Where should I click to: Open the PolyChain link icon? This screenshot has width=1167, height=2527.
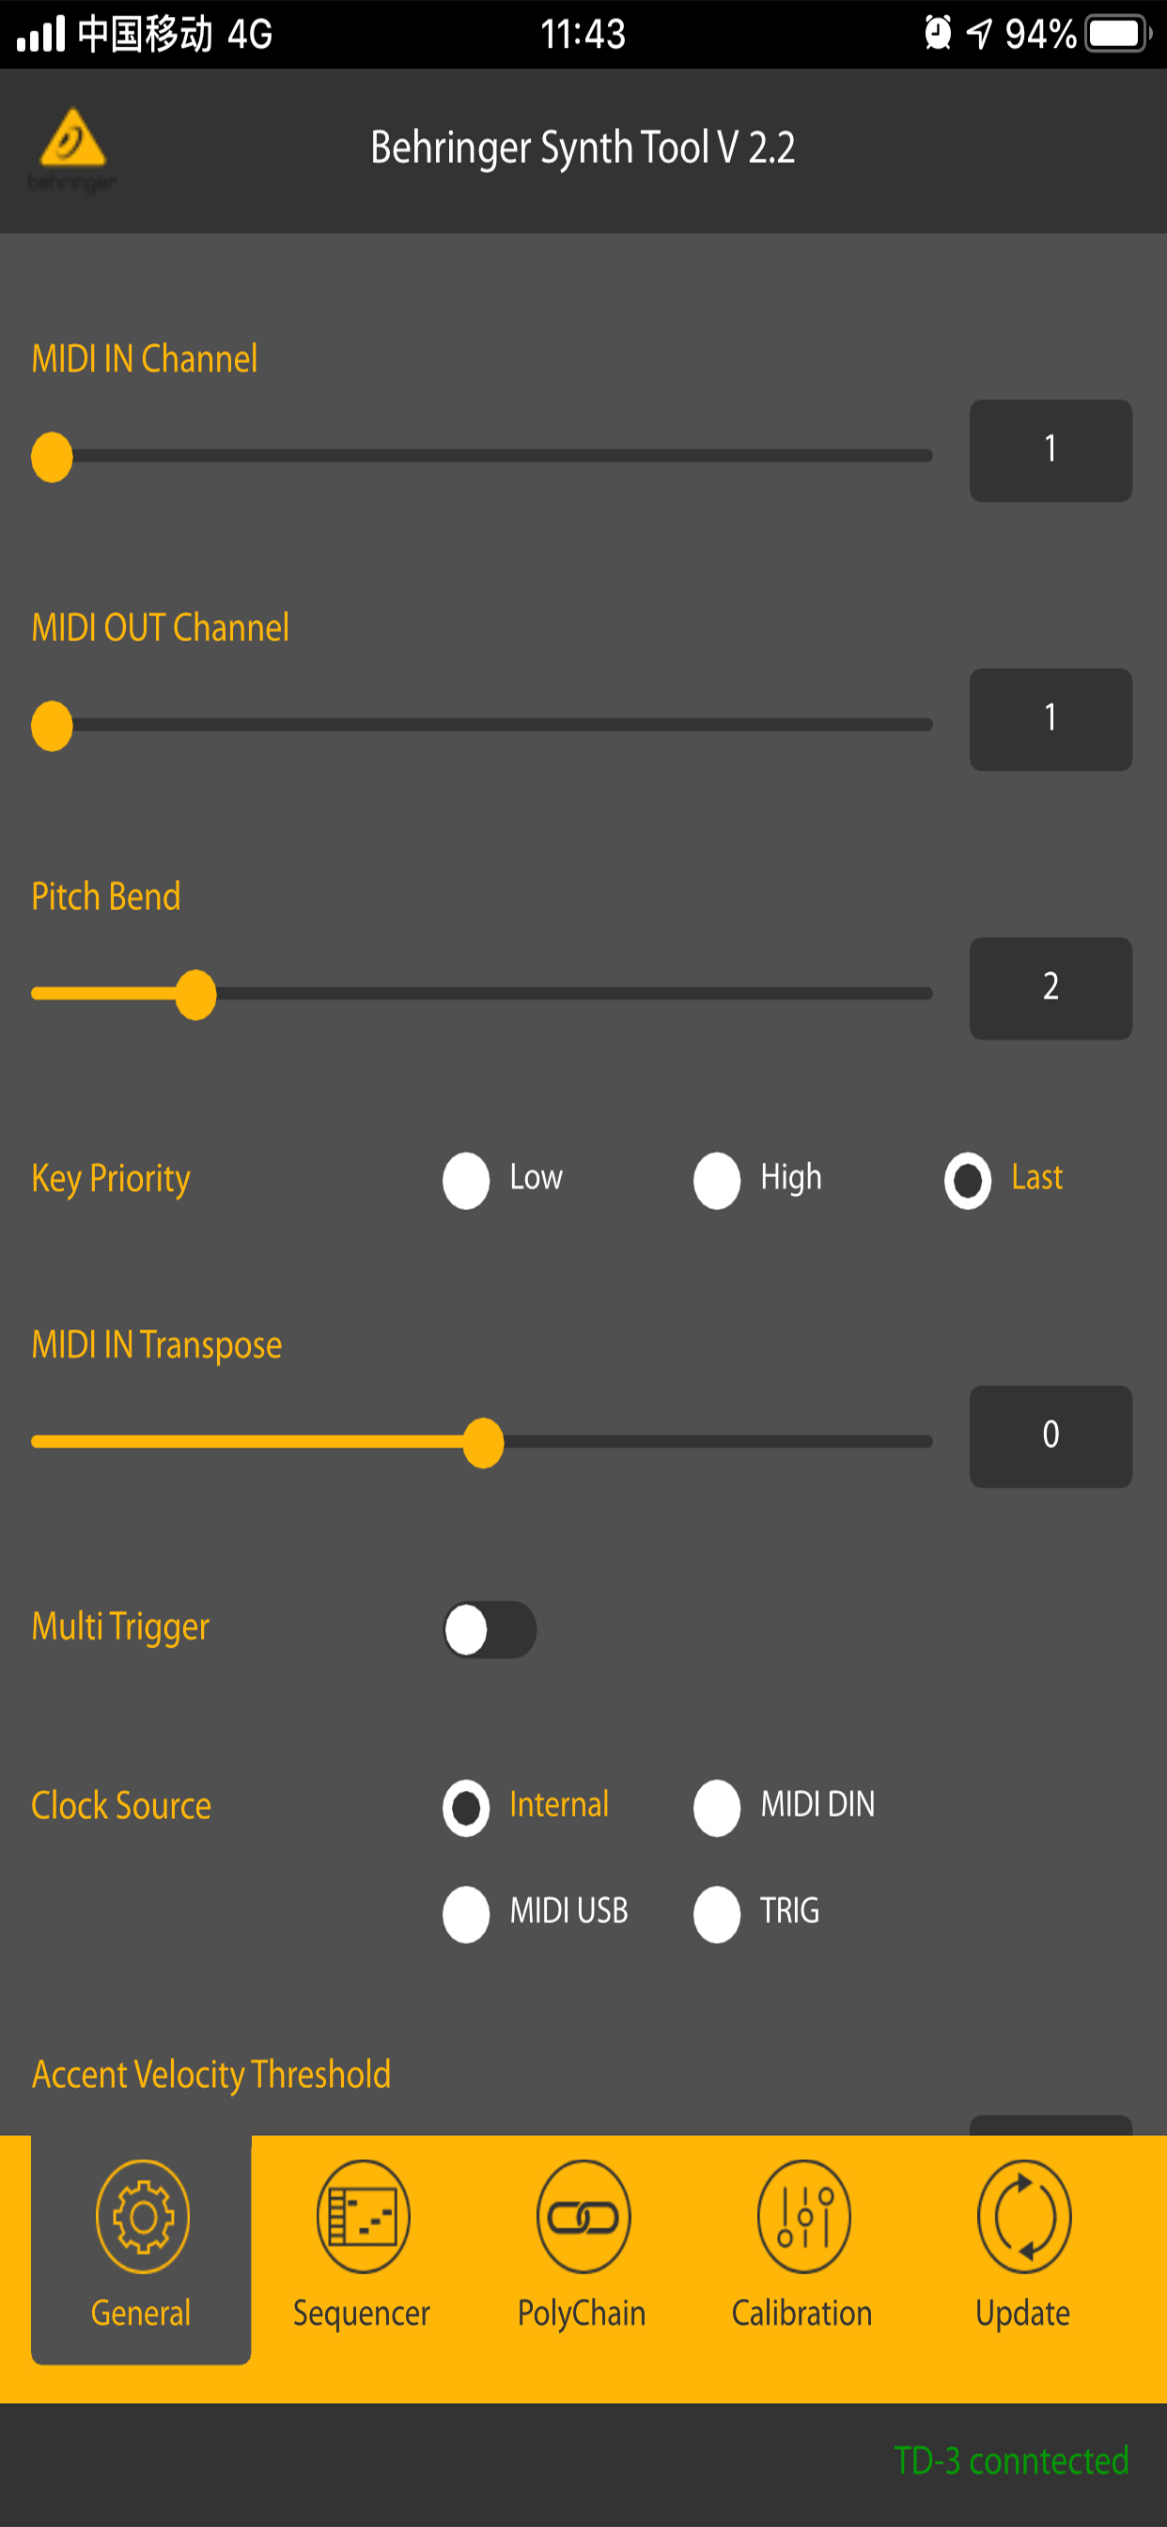click(583, 2216)
